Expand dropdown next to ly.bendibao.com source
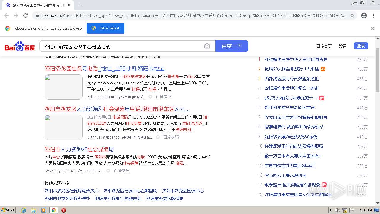 click(151, 97)
